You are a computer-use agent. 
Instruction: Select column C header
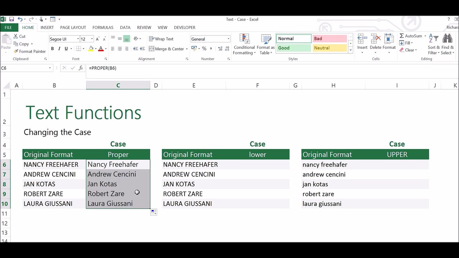point(118,85)
